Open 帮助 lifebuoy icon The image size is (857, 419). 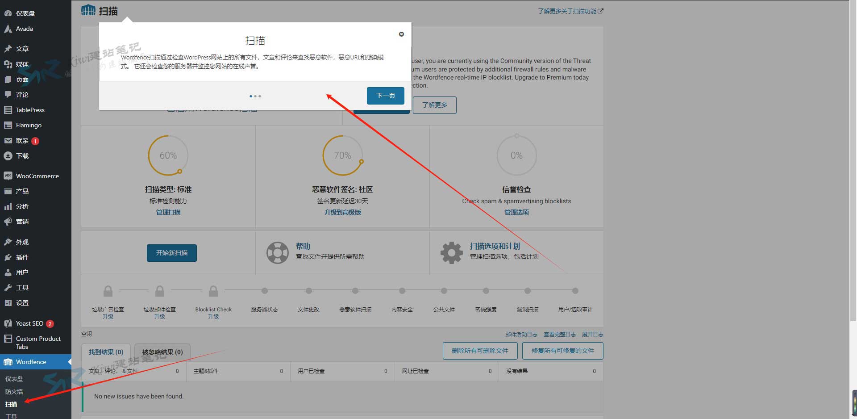(x=278, y=253)
